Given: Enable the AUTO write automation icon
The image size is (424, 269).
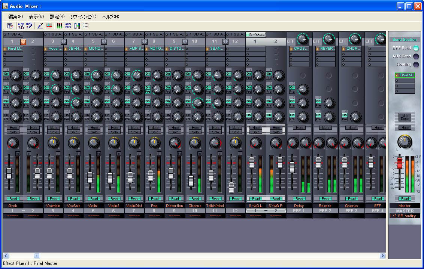Looking at the screenshot, I should click(x=28, y=25).
